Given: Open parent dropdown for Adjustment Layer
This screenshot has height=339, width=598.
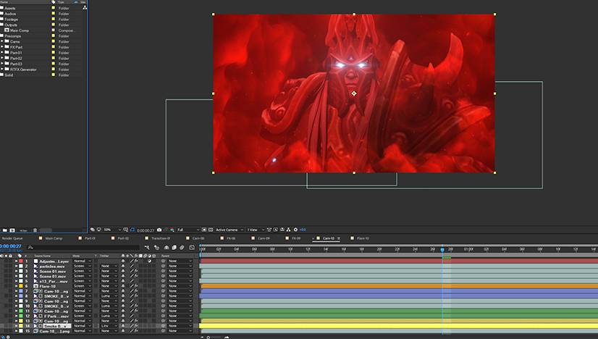Looking at the screenshot, I should (180, 261).
